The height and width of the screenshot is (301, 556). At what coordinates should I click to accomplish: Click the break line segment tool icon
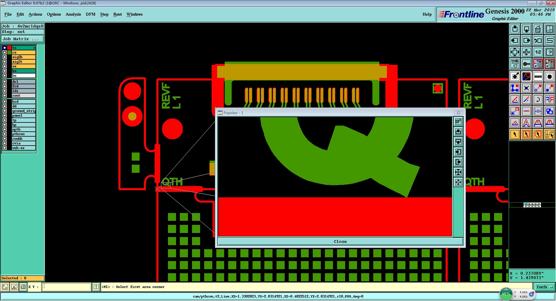526,111
